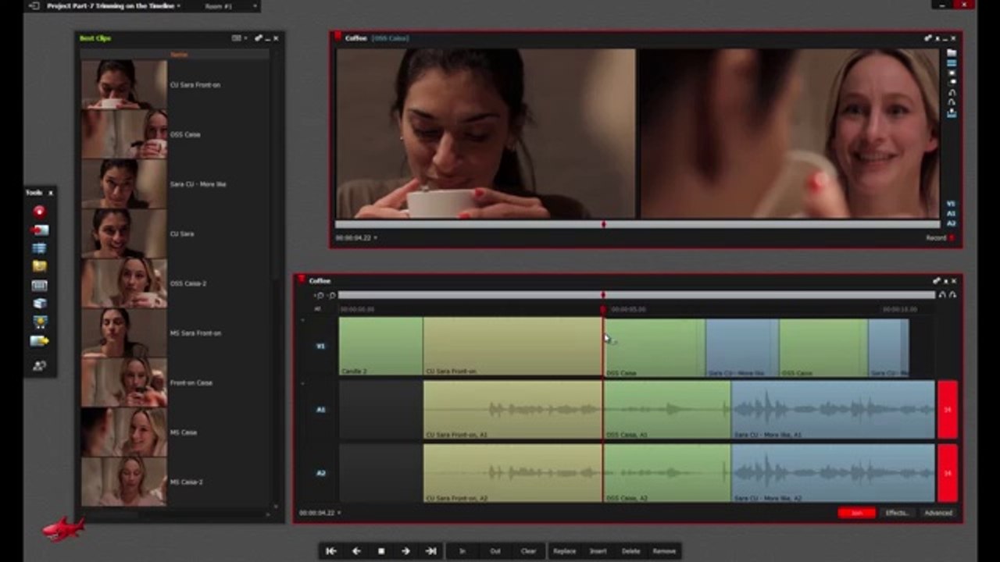Select the export icon with yellow arrow
This screenshot has height=562, width=1000.
[39, 341]
